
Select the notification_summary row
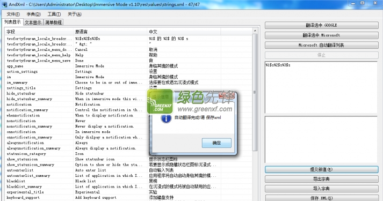[128, 110]
